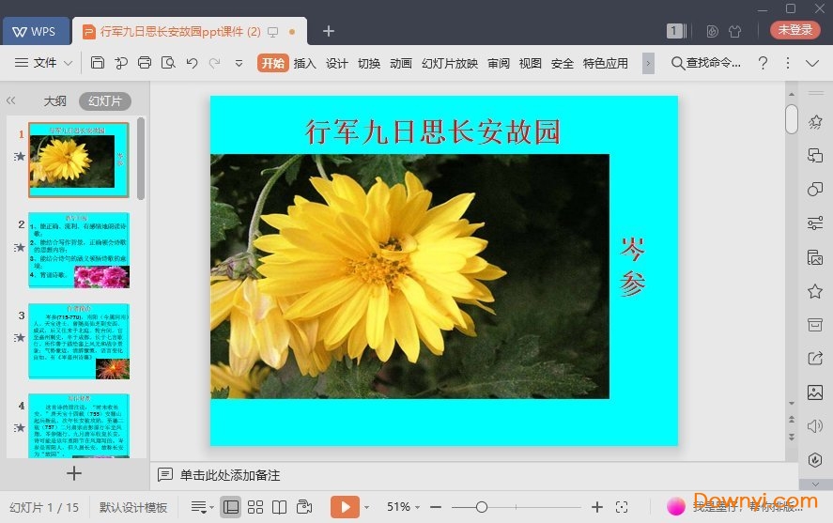Viewport: 833px width, 523px height.
Task: Click the Print icon
Action: pyautogui.click(x=145, y=63)
